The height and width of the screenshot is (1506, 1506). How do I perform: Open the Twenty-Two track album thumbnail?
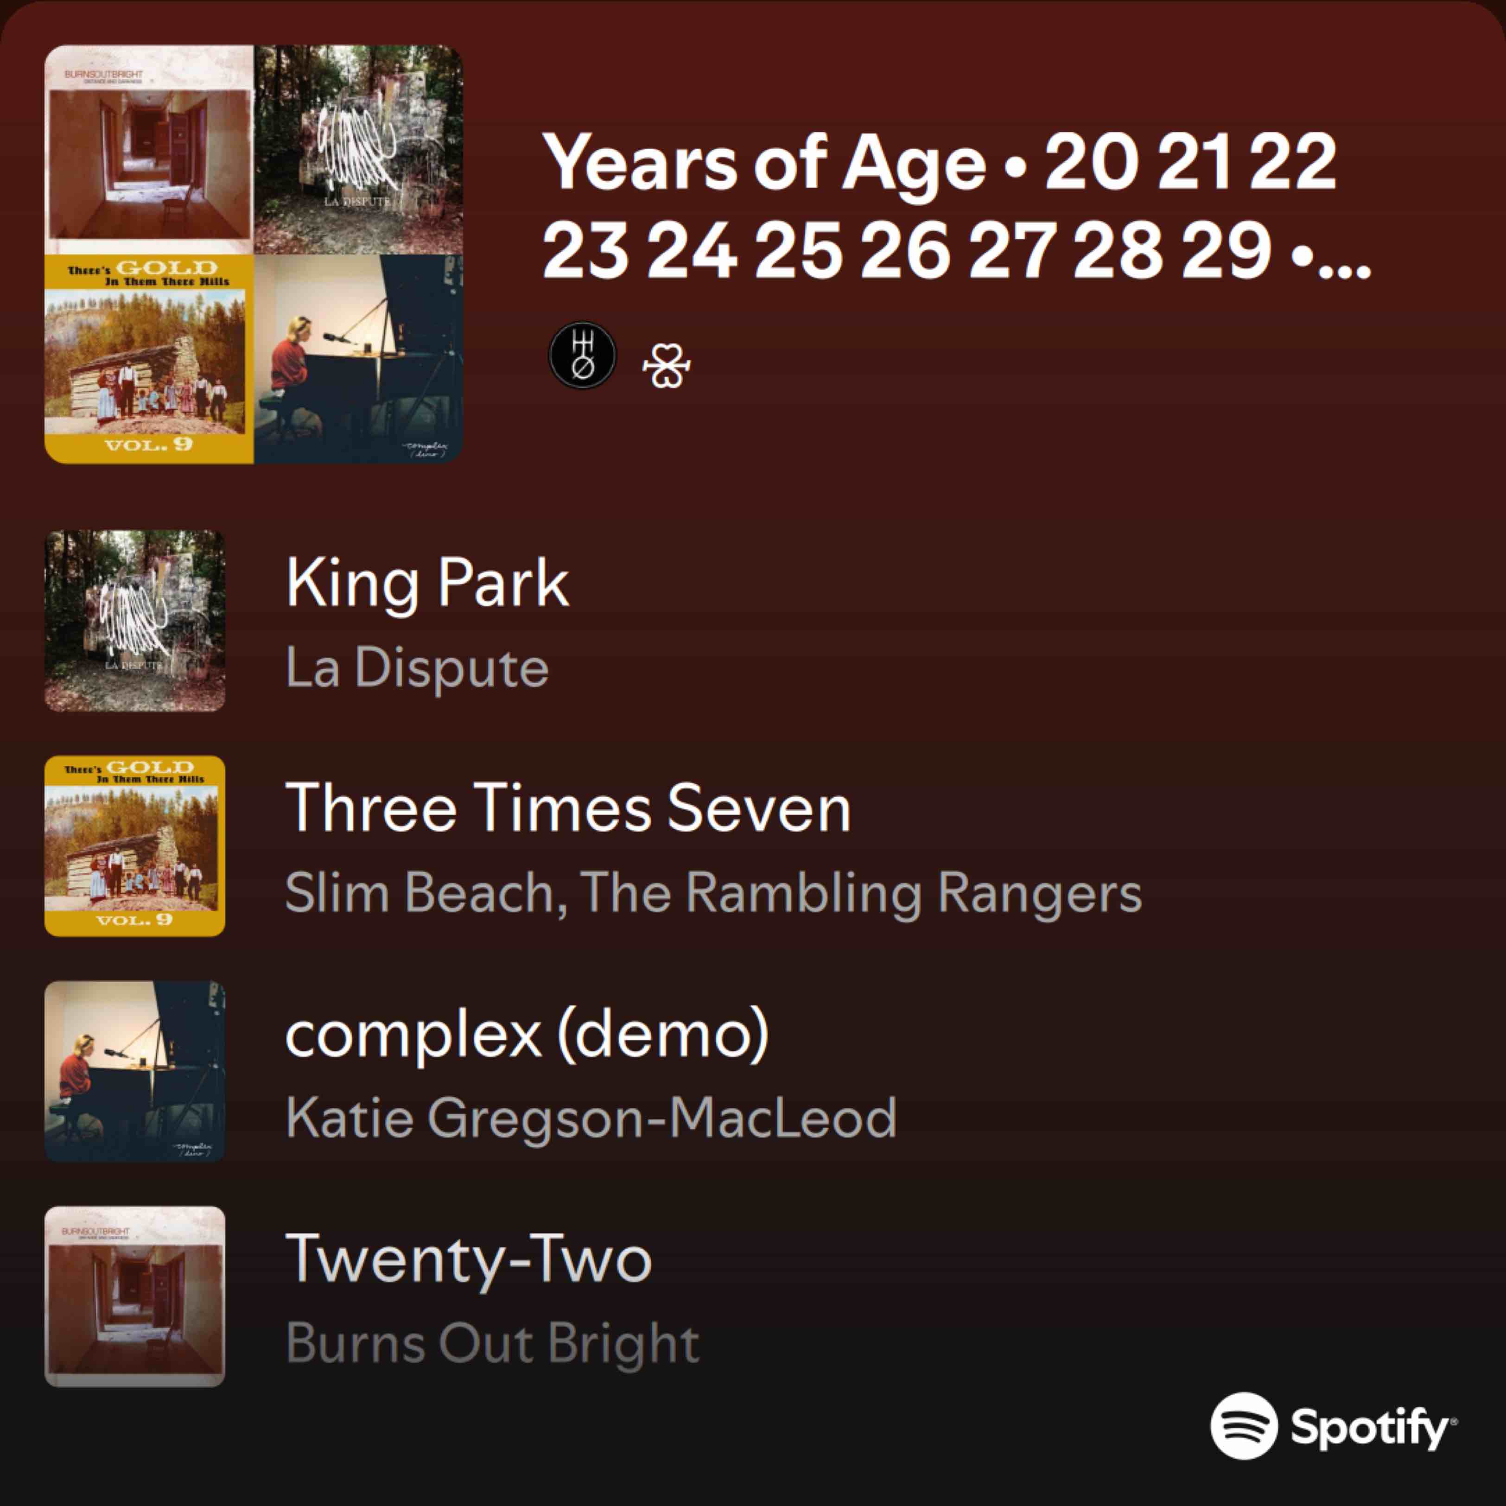(135, 1296)
